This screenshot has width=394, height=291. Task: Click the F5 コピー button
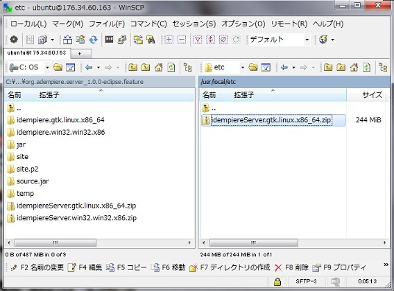[126, 267]
